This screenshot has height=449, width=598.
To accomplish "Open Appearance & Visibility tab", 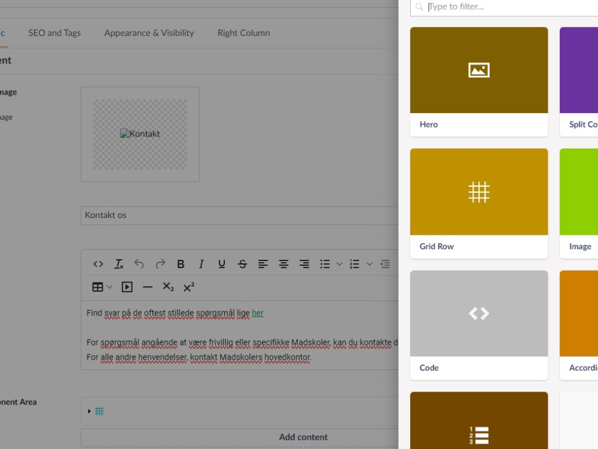I will 149,33.
